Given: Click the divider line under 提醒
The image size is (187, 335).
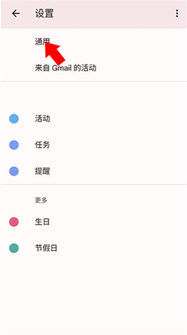Looking at the screenshot, I should pyautogui.click(x=93, y=185).
